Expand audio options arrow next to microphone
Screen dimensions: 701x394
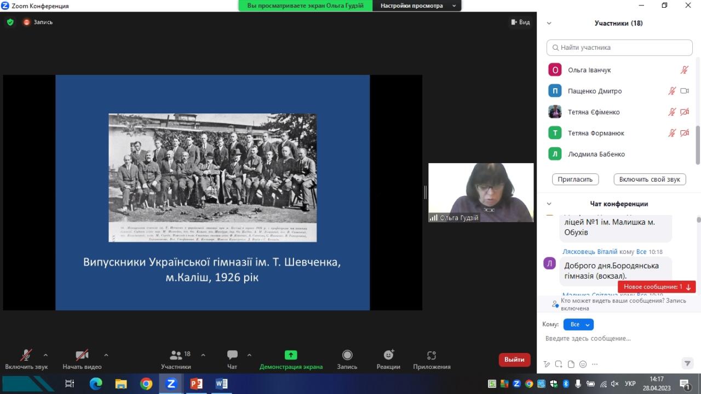pos(45,355)
